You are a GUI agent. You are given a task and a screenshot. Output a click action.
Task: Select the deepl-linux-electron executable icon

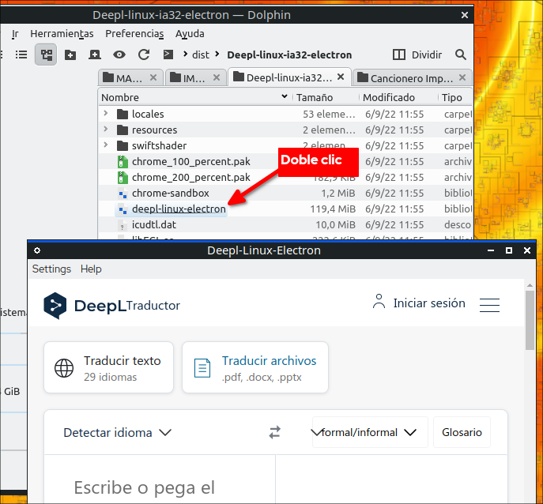[x=123, y=209]
